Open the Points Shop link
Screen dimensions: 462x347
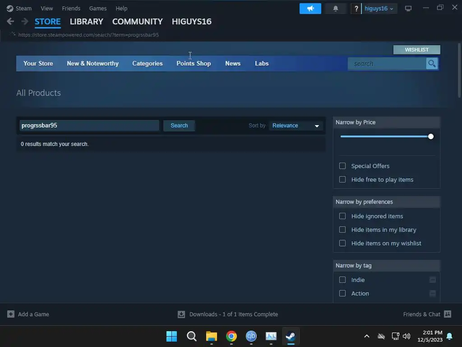(194, 63)
